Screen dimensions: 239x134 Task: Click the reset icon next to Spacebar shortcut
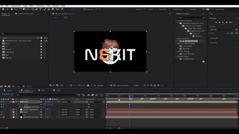[x=236, y=30]
